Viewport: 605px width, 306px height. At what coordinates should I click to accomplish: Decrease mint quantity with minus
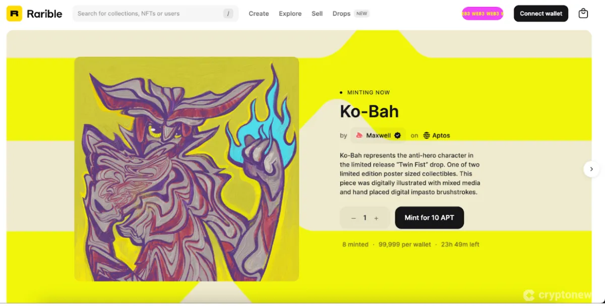coord(353,218)
